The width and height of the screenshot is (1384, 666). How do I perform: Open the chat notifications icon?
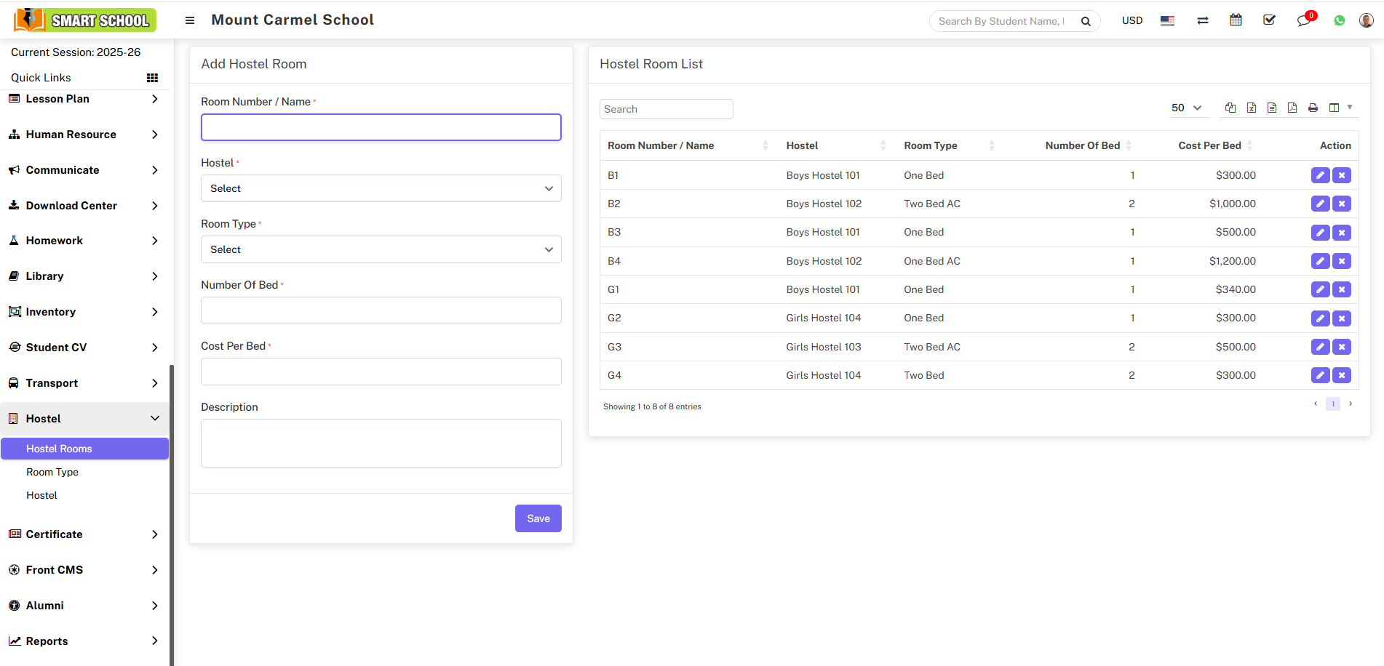pyautogui.click(x=1303, y=20)
